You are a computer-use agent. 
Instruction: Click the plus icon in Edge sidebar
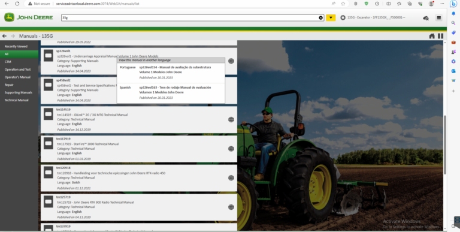click(x=453, y=91)
